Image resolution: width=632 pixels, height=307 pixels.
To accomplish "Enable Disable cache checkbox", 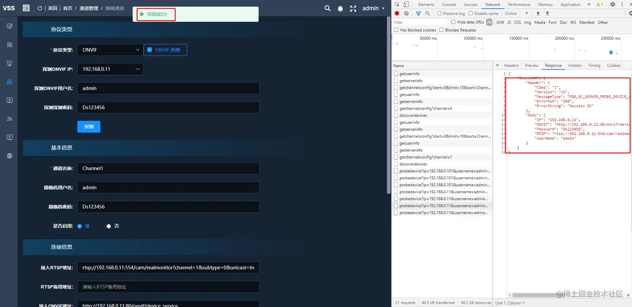I will (x=471, y=13).
